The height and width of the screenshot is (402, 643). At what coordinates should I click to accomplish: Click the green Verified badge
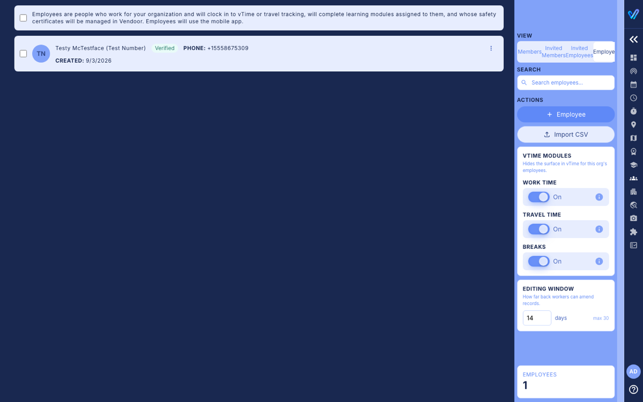tap(165, 48)
